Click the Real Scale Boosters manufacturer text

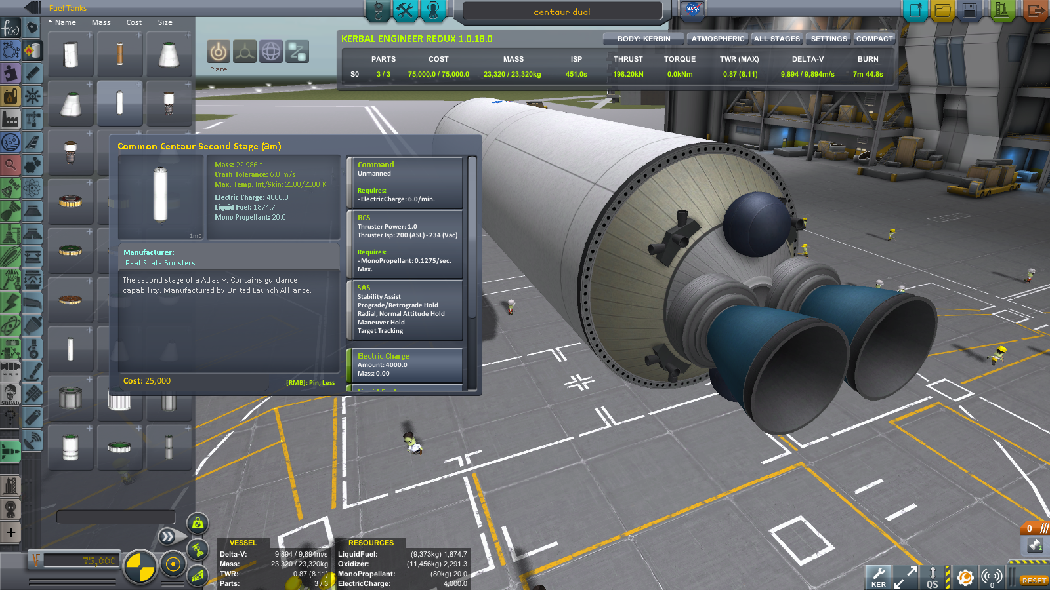160,263
